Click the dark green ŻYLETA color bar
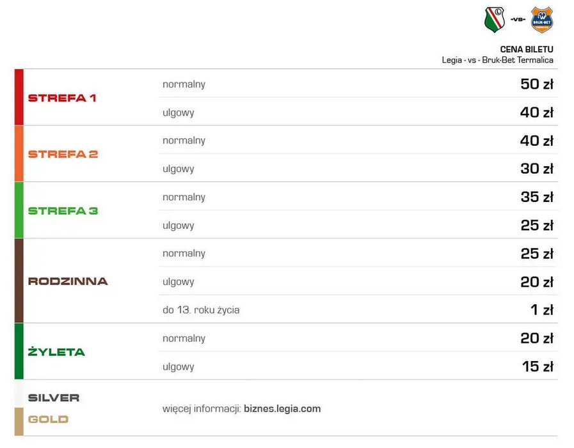The width and height of the screenshot is (574, 448). tap(19, 351)
